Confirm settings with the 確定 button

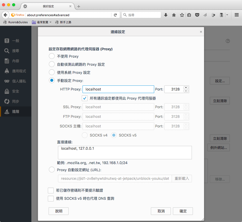(183, 211)
